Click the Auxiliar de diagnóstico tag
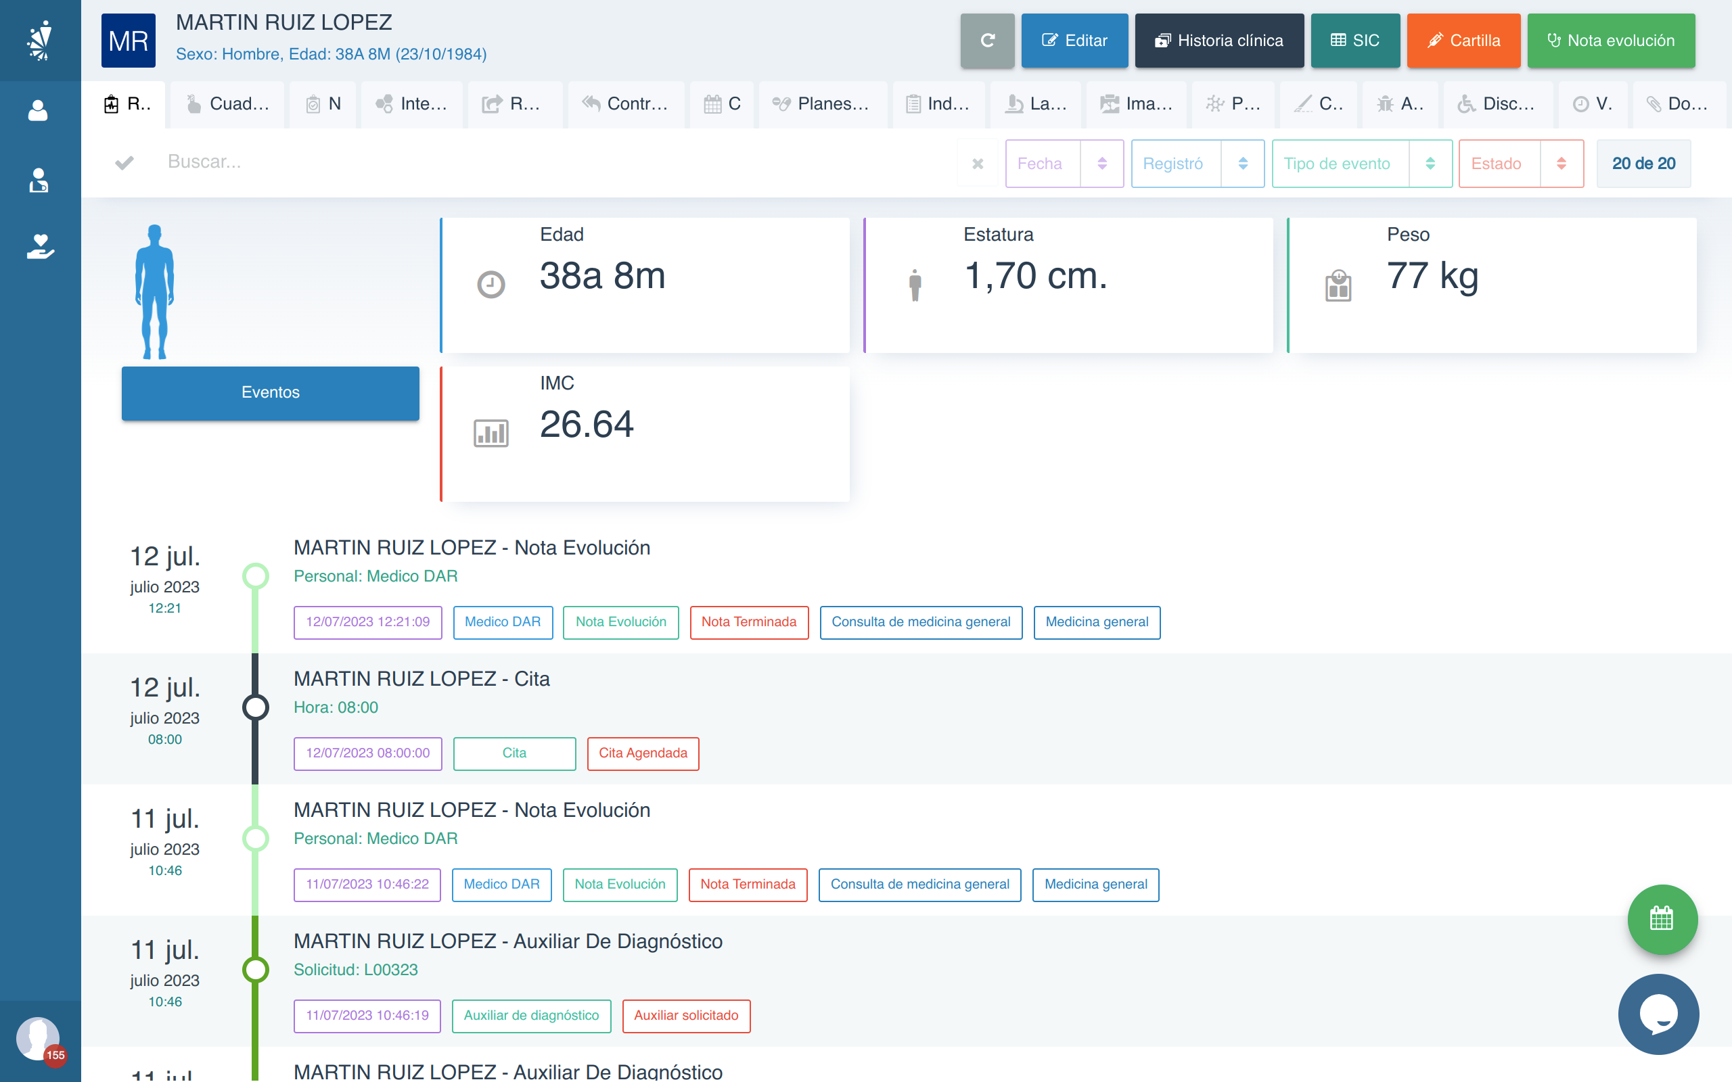This screenshot has width=1732, height=1082. (531, 1016)
